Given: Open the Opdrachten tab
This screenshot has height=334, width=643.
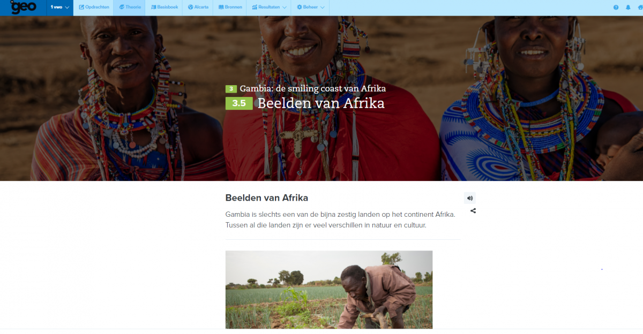Looking at the screenshot, I should 93,7.
